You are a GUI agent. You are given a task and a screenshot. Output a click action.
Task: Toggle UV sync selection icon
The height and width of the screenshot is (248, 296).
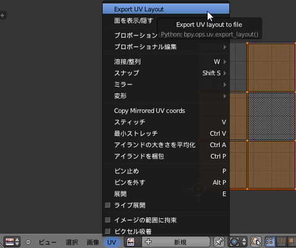click(256, 242)
